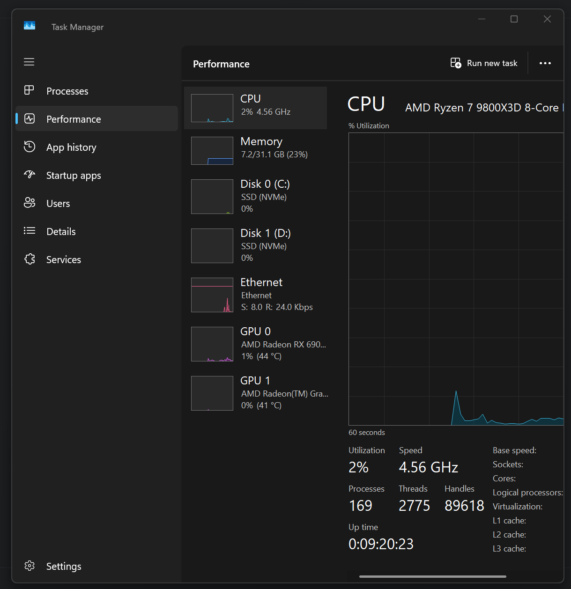This screenshot has width=571, height=589.
Task: Click the Processes count 169
Action: [x=361, y=506]
